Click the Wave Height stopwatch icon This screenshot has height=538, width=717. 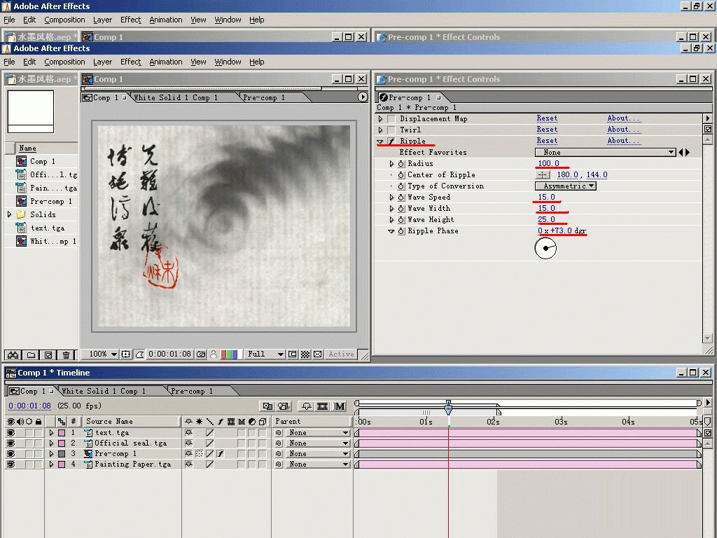tap(401, 219)
